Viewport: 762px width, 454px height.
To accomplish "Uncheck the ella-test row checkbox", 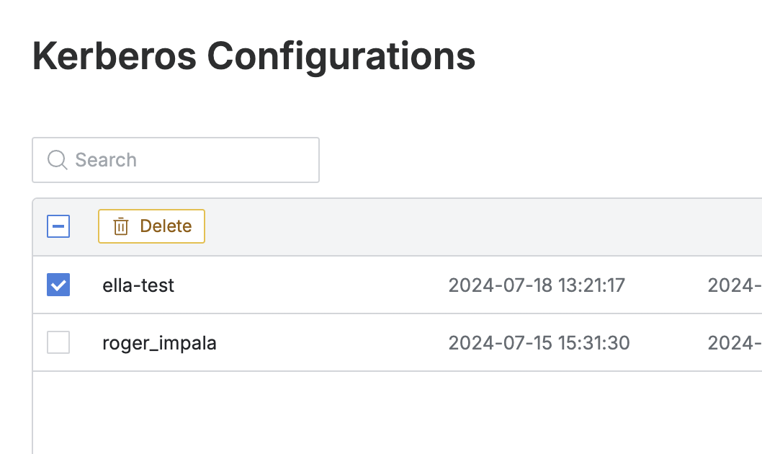I will point(58,285).
